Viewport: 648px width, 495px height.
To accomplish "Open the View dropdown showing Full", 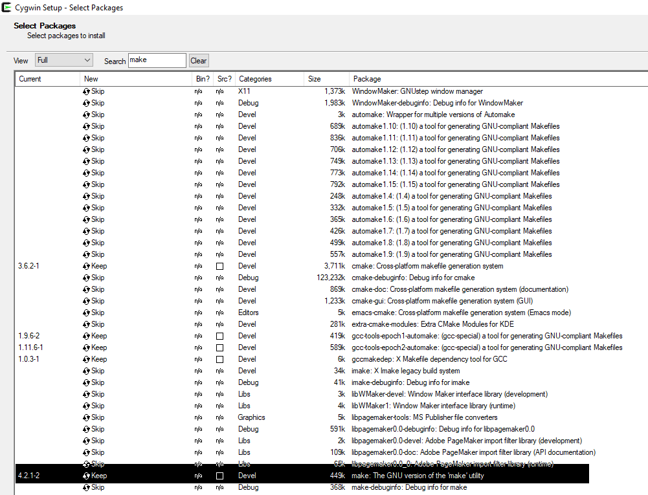I will pos(64,60).
